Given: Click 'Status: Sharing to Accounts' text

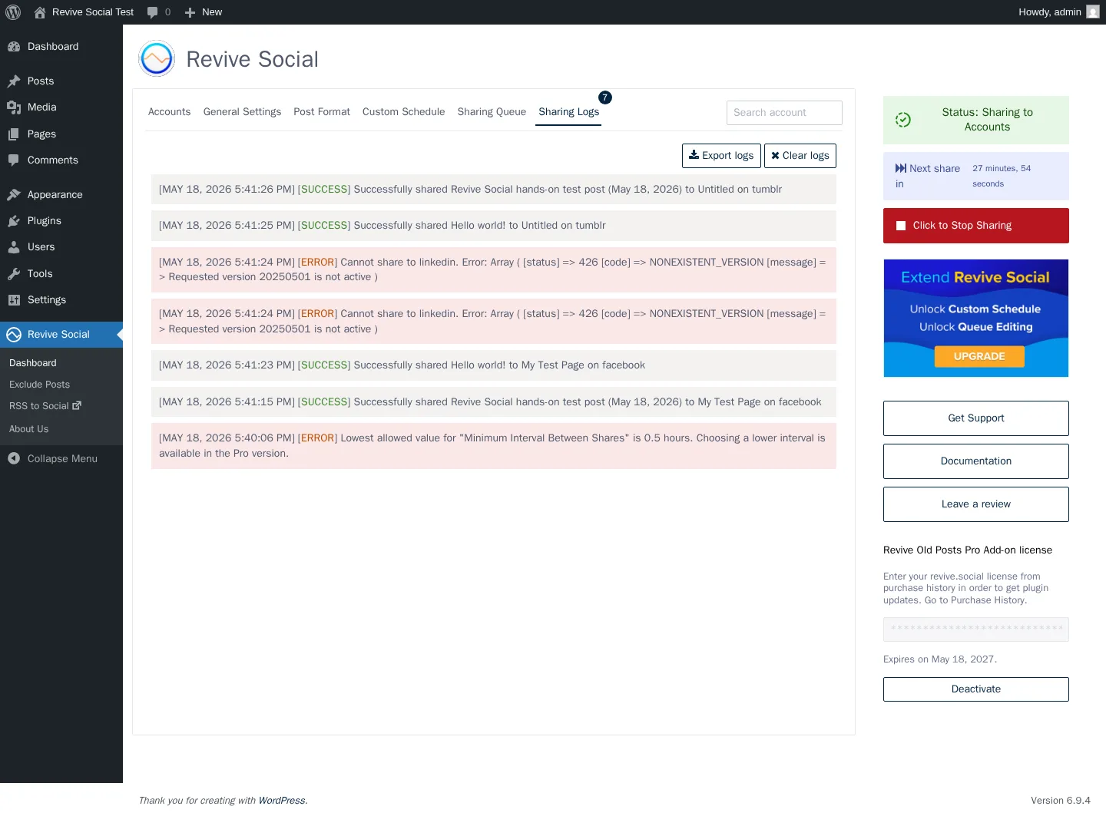Looking at the screenshot, I should pos(988,120).
